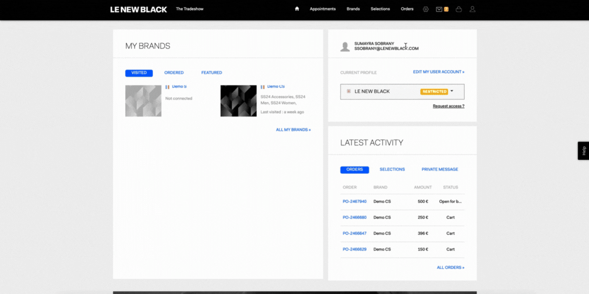Go to the Home icon in navbar
This screenshot has width=589, height=294.
pos(296,9)
